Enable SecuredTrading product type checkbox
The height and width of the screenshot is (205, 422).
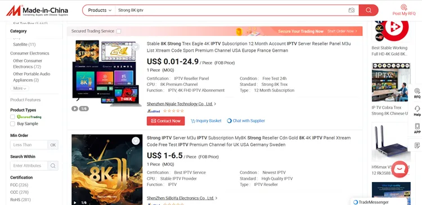pos(12,117)
